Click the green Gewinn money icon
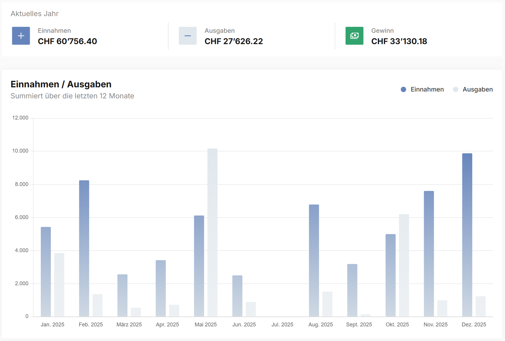This screenshot has height=341, width=505. click(x=354, y=36)
